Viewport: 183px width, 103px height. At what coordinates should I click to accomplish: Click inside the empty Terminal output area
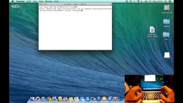pos(75,30)
